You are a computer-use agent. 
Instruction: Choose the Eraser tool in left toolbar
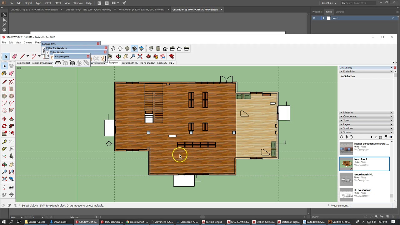point(11,72)
